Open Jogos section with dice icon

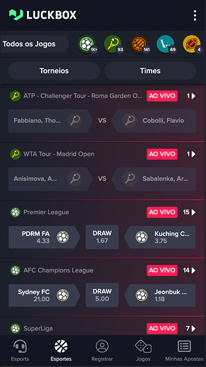coord(143,350)
